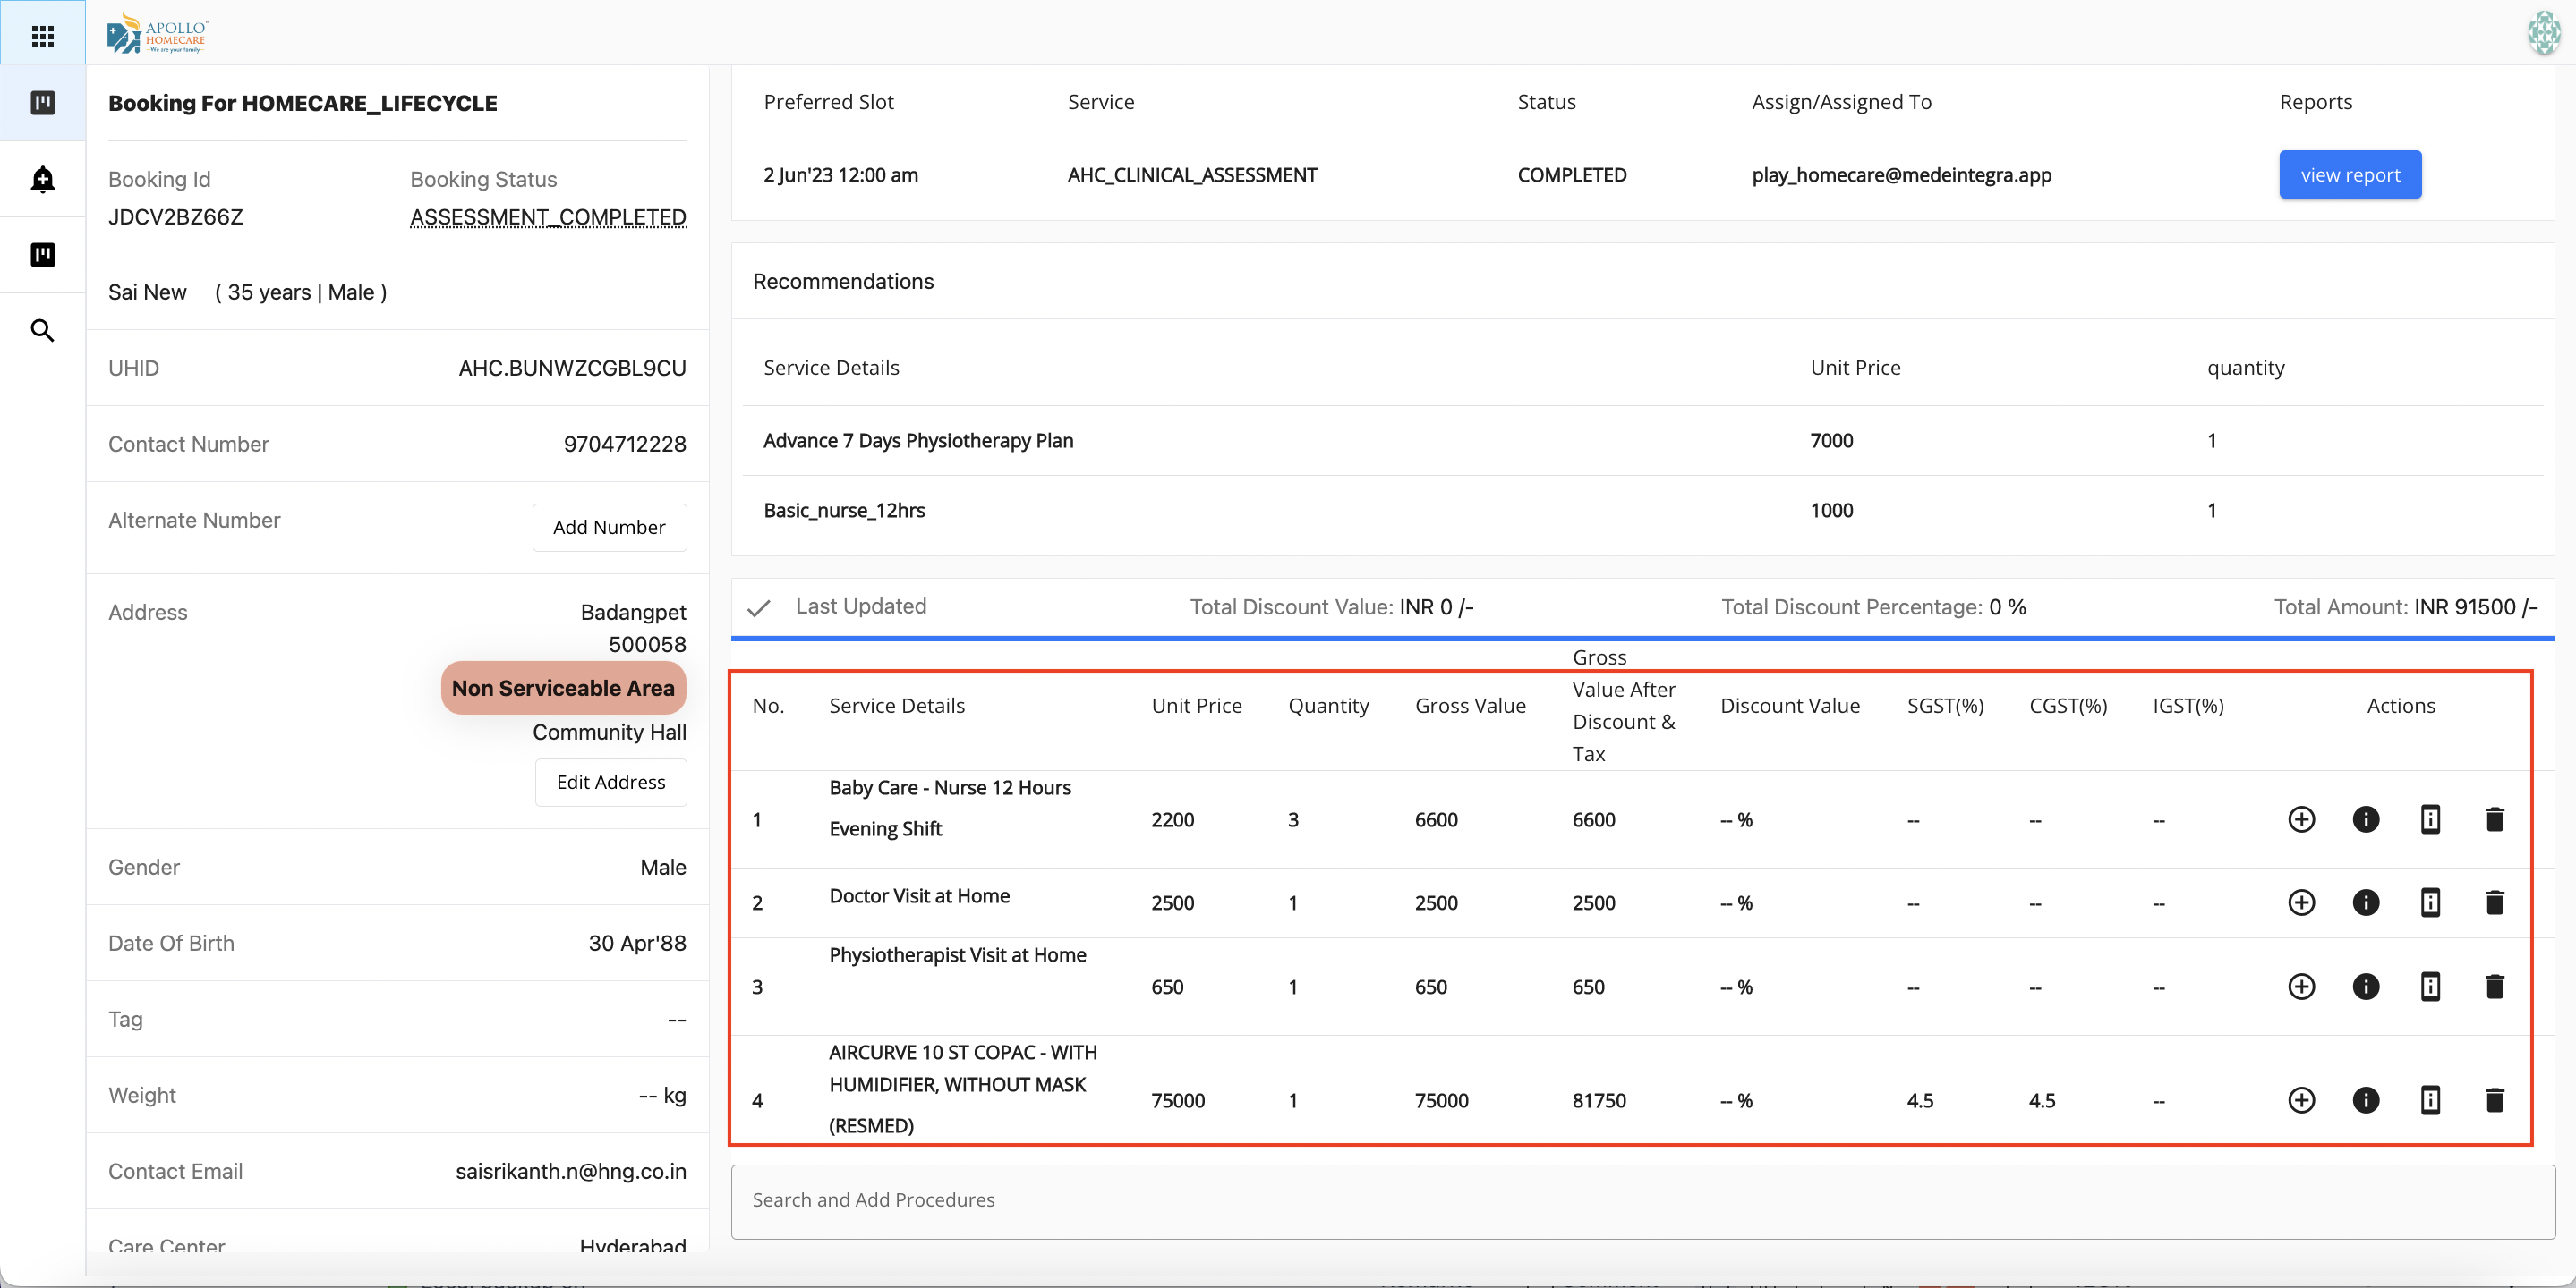2576x1288 pixels.
Task: Click add icon for AIRCURVE row
Action: [x=2301, y=1100]
